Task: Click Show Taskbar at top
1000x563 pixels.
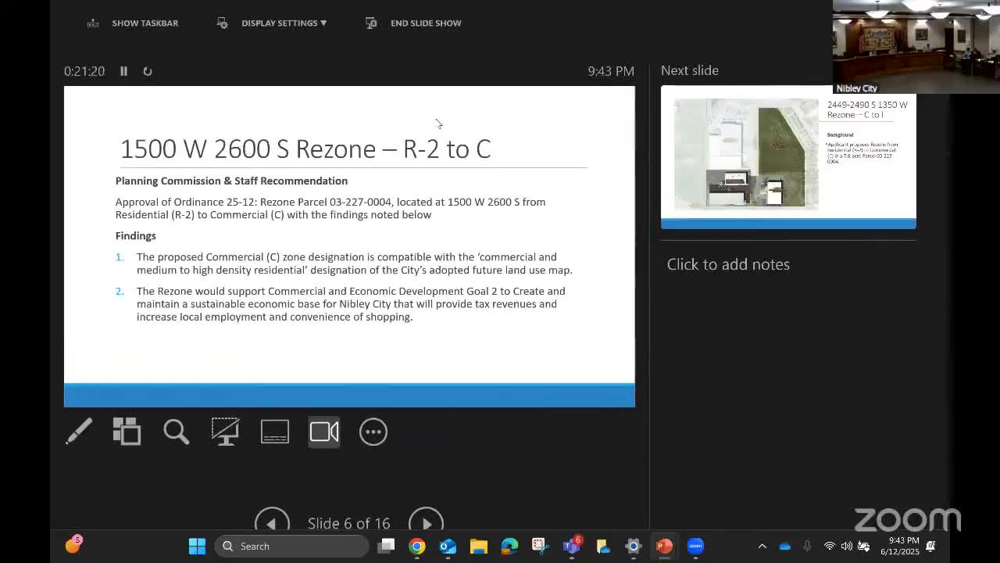Action: 134,23
